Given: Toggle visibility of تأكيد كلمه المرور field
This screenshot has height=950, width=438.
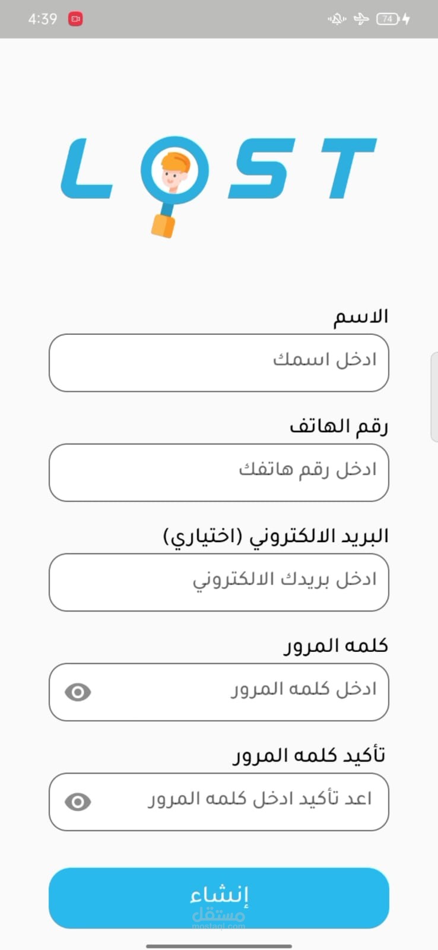Looking at the screenshot, I should pos(78,802).
